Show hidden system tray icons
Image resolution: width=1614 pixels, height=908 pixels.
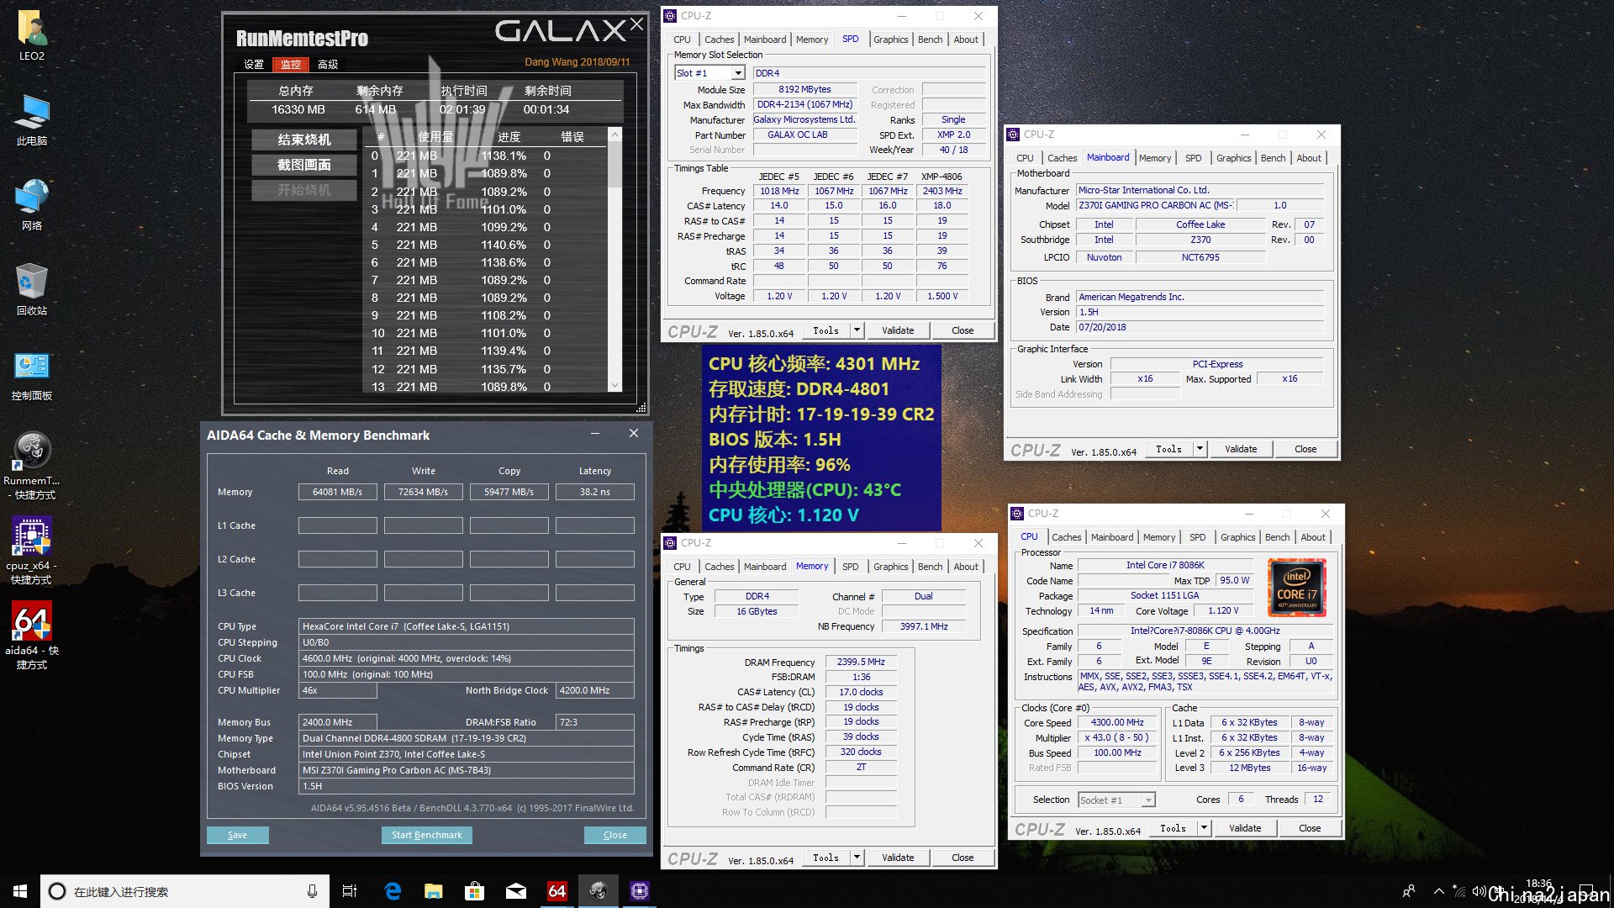click(1438, 891)
